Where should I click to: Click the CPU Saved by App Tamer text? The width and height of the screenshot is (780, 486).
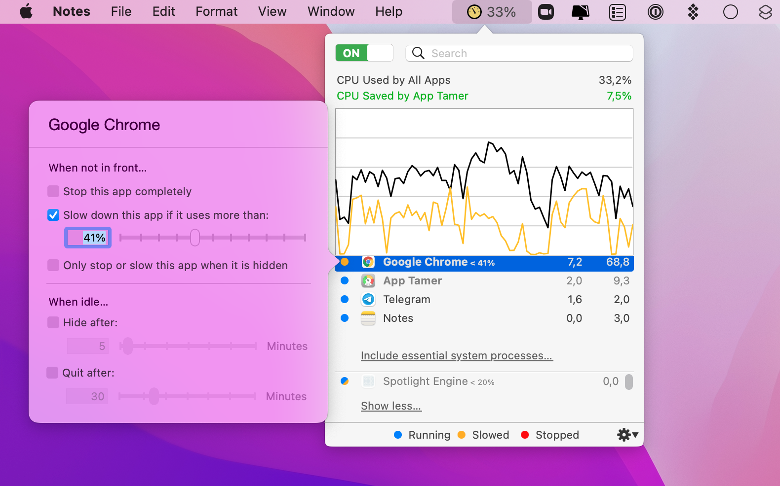(x=403, y=96)
